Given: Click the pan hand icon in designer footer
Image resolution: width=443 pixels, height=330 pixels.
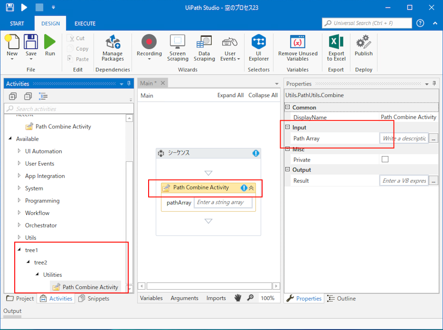Looking at the screenshot, I should [x=237, y=298].
